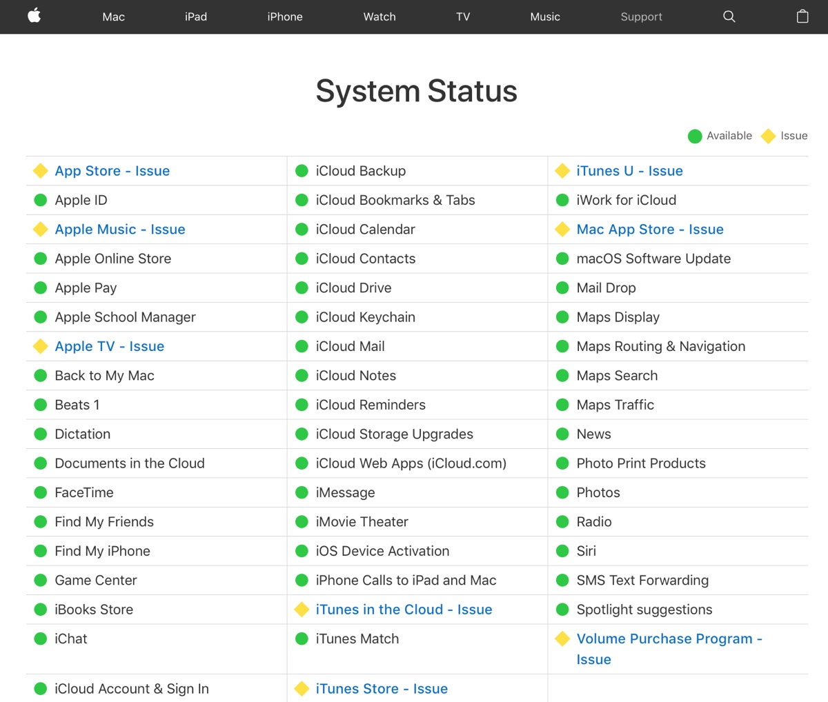Click the System Status page heading
This screenshot has width=828, height=702.
[x=417, y=90]
